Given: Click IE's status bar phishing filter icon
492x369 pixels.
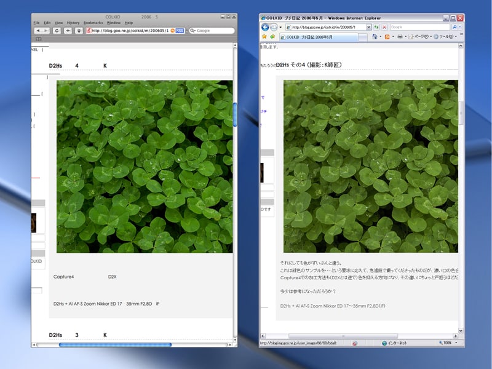Looking at the screenshot, I should [355, 343].
